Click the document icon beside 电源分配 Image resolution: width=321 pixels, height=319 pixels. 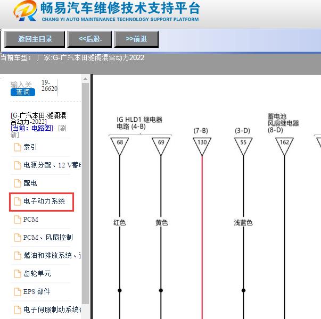tap(18, 165)
